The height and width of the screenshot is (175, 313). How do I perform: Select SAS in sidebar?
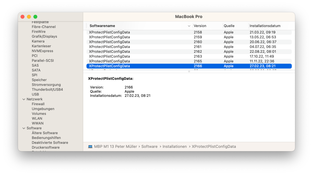click(35, 65)
